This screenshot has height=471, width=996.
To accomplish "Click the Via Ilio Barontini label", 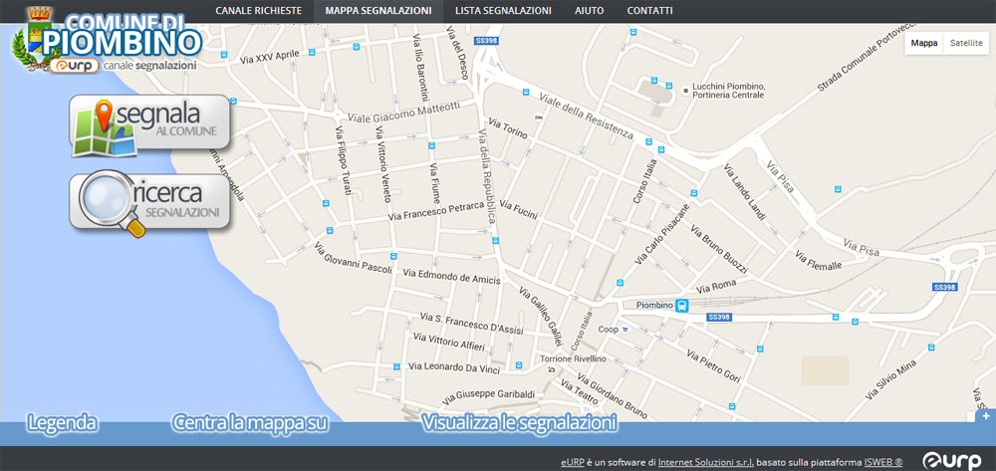I will 421,68.
